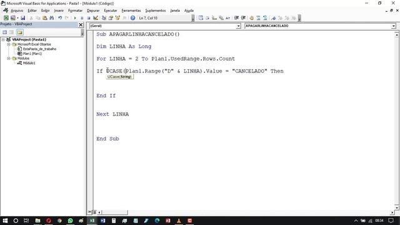Run the macro with the play icon
The height and width of the screenshot is (225, 400).
75,18
